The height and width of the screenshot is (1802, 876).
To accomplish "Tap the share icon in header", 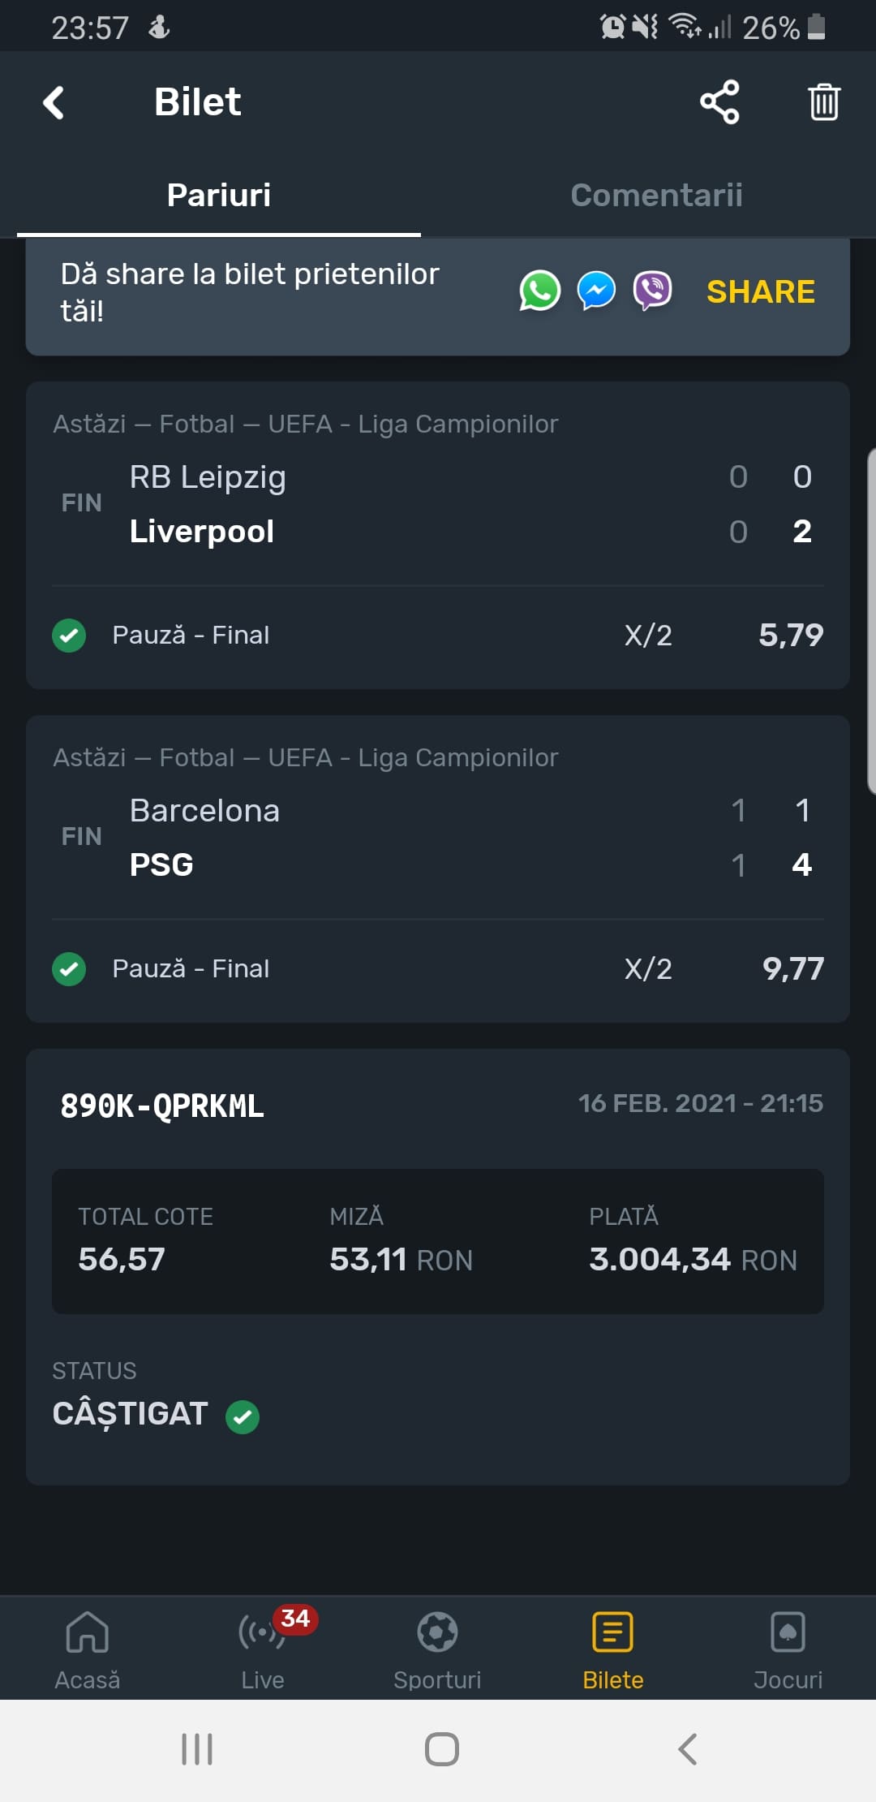I will (x=719, y=102).
